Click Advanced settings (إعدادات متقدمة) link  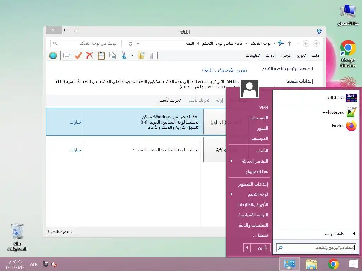pos(299,81)
